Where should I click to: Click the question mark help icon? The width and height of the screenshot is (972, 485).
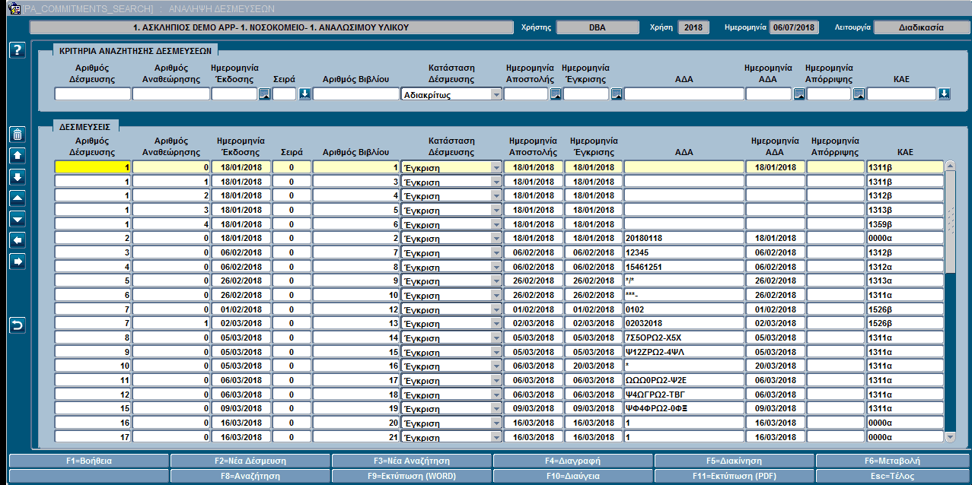(18, 51)
